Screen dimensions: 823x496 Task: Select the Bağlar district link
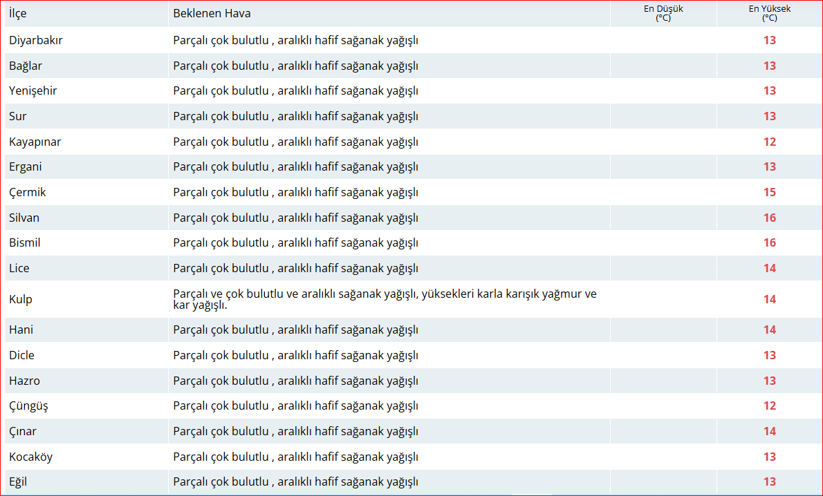point(24,66)
